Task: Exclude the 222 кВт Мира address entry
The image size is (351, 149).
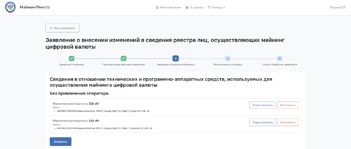Action: [288, 105]
